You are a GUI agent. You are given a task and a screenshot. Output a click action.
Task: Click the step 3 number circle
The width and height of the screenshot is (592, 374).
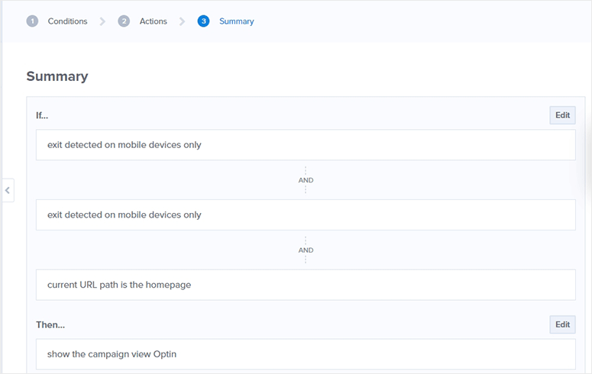pyautogui.click(x=203, y=21)
